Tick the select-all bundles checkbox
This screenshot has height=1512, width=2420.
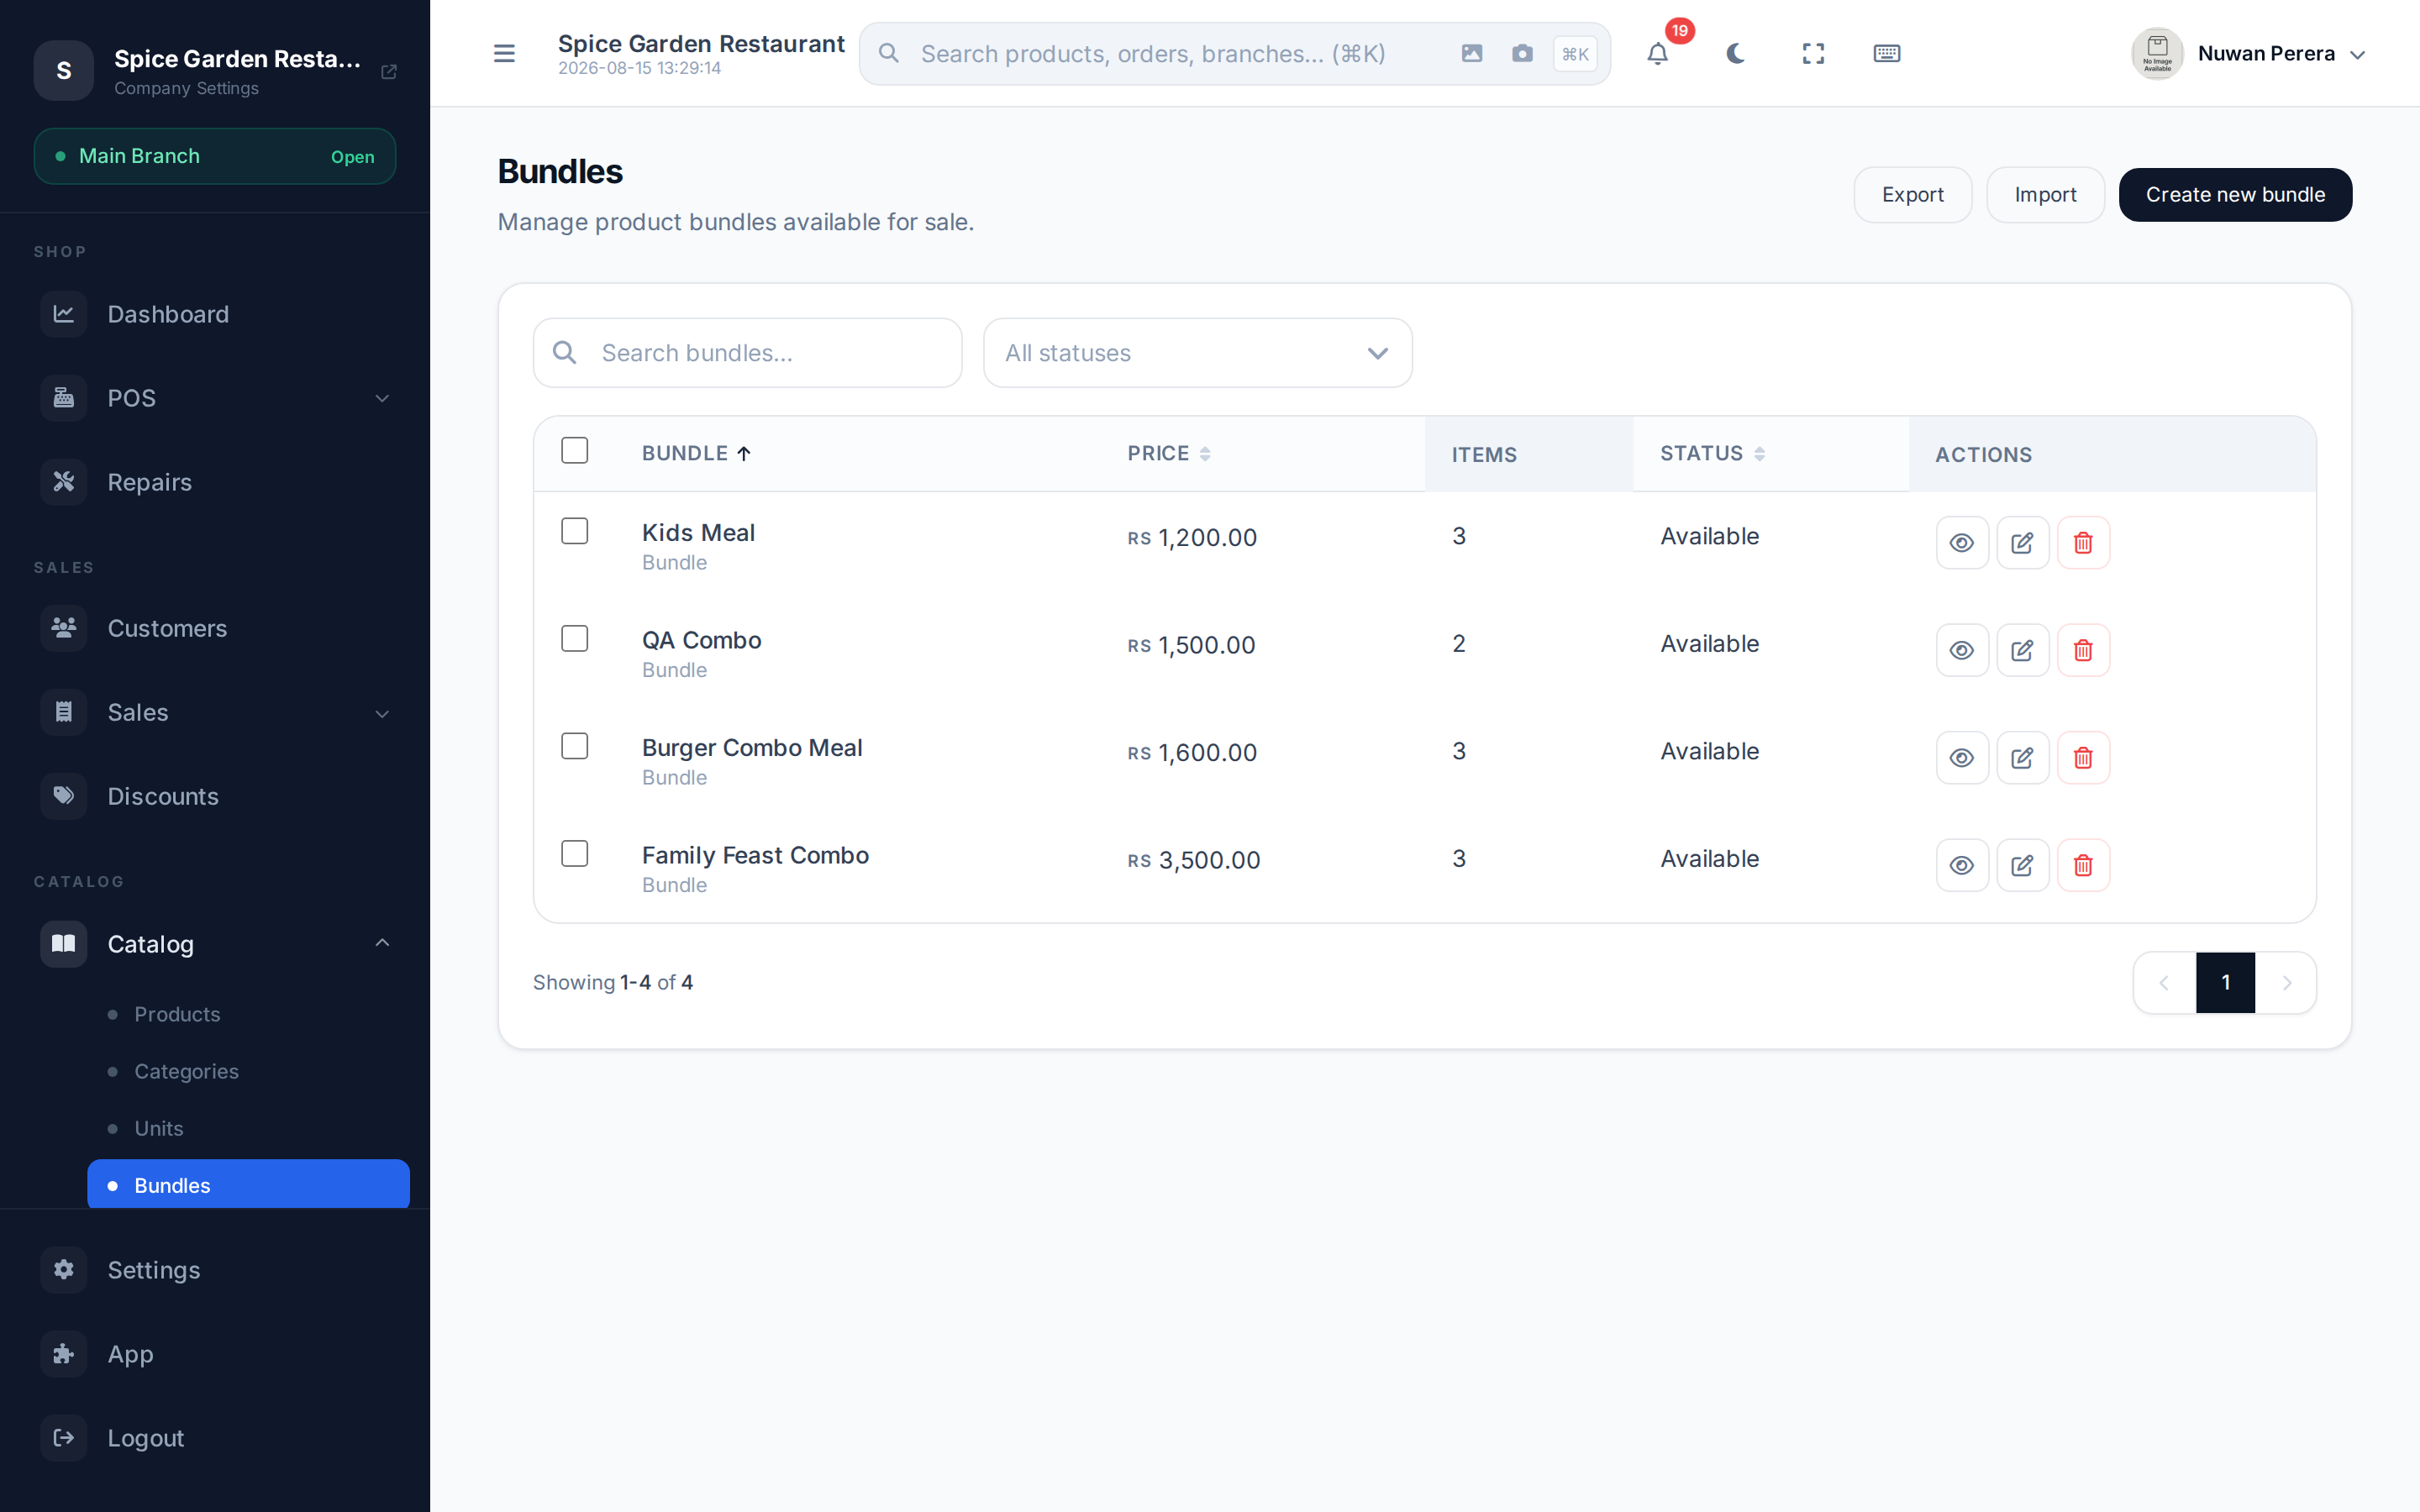tap(575, 450)
